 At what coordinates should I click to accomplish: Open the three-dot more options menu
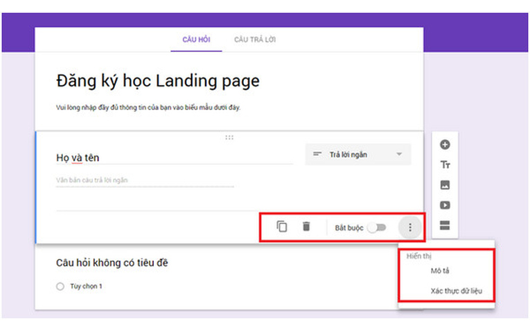410,227
